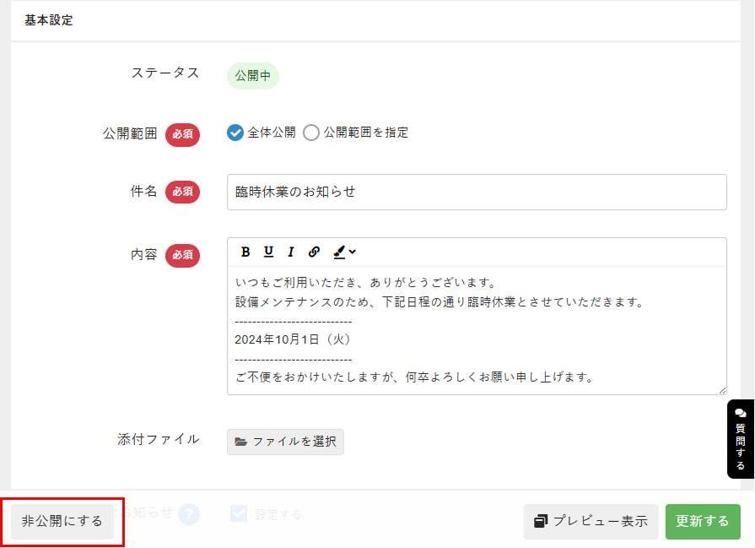Open the プレビュー表示 preview
This screenshot has width=755, height=548.
(591, 522)
